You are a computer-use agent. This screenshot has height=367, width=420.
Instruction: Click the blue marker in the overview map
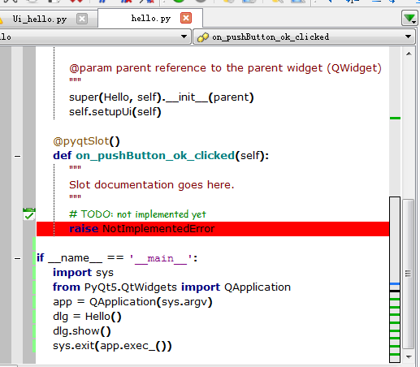pos(395,284)
